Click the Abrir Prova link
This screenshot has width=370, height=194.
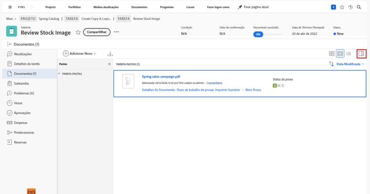tap(253, 90)
